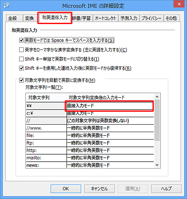Toggle 英数モードでは Space キーでスペースを入力する checkbox
This screenshot has width=187, height=199.
click(21, 40)
